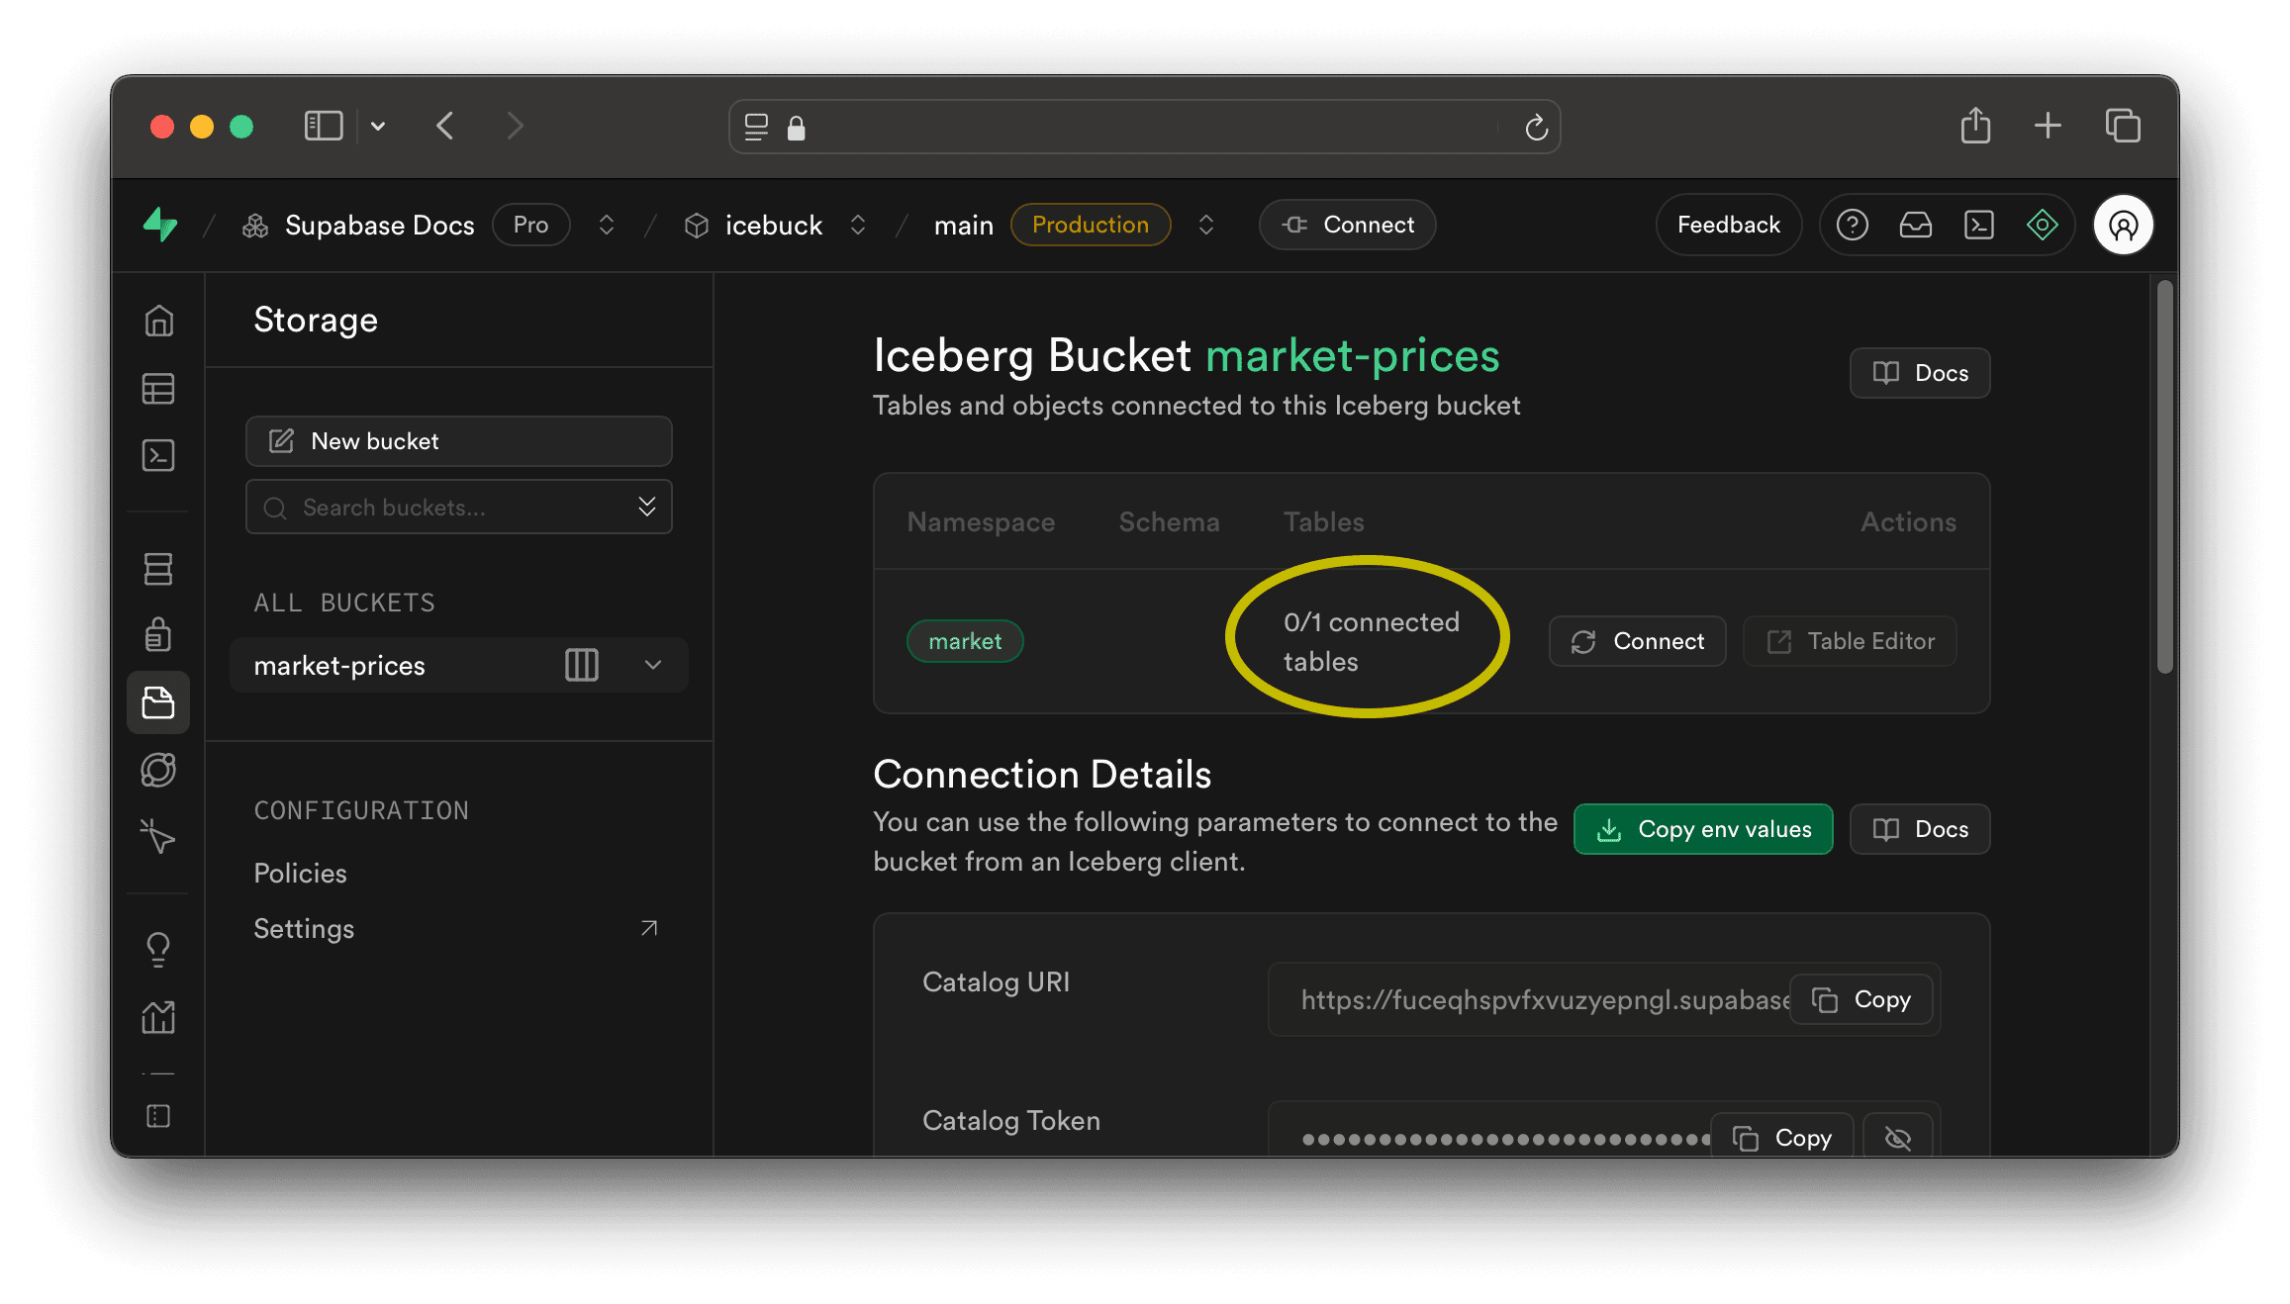Screen dimensions: 2290x1304
Task: Expand the market-prices bucket chevron
Action: [653, 665]
